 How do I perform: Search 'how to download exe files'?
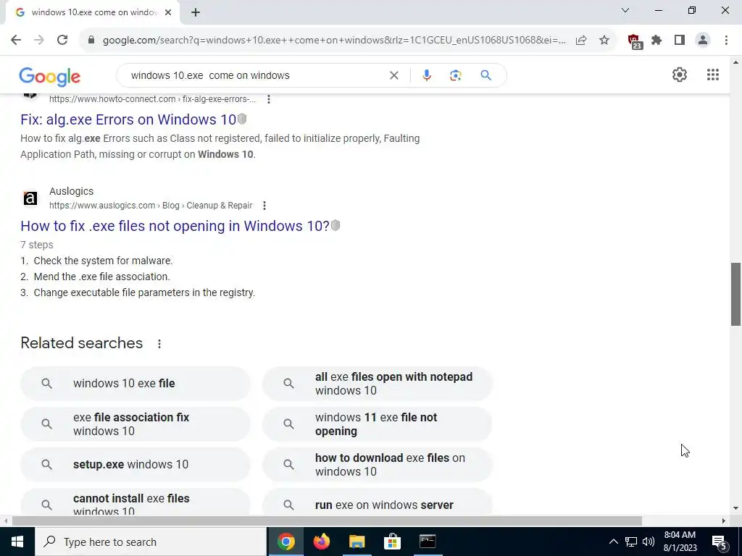coord(377,464)
